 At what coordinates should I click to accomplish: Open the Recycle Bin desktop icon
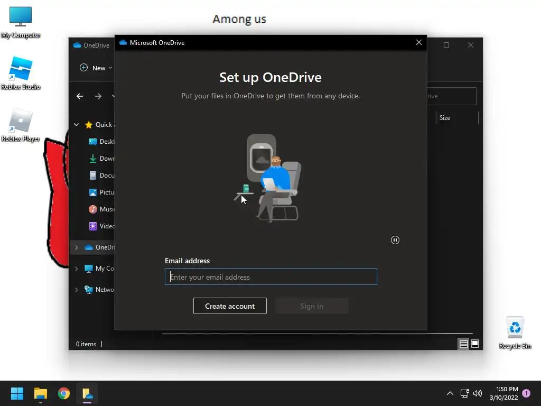[x=515, y=333]
